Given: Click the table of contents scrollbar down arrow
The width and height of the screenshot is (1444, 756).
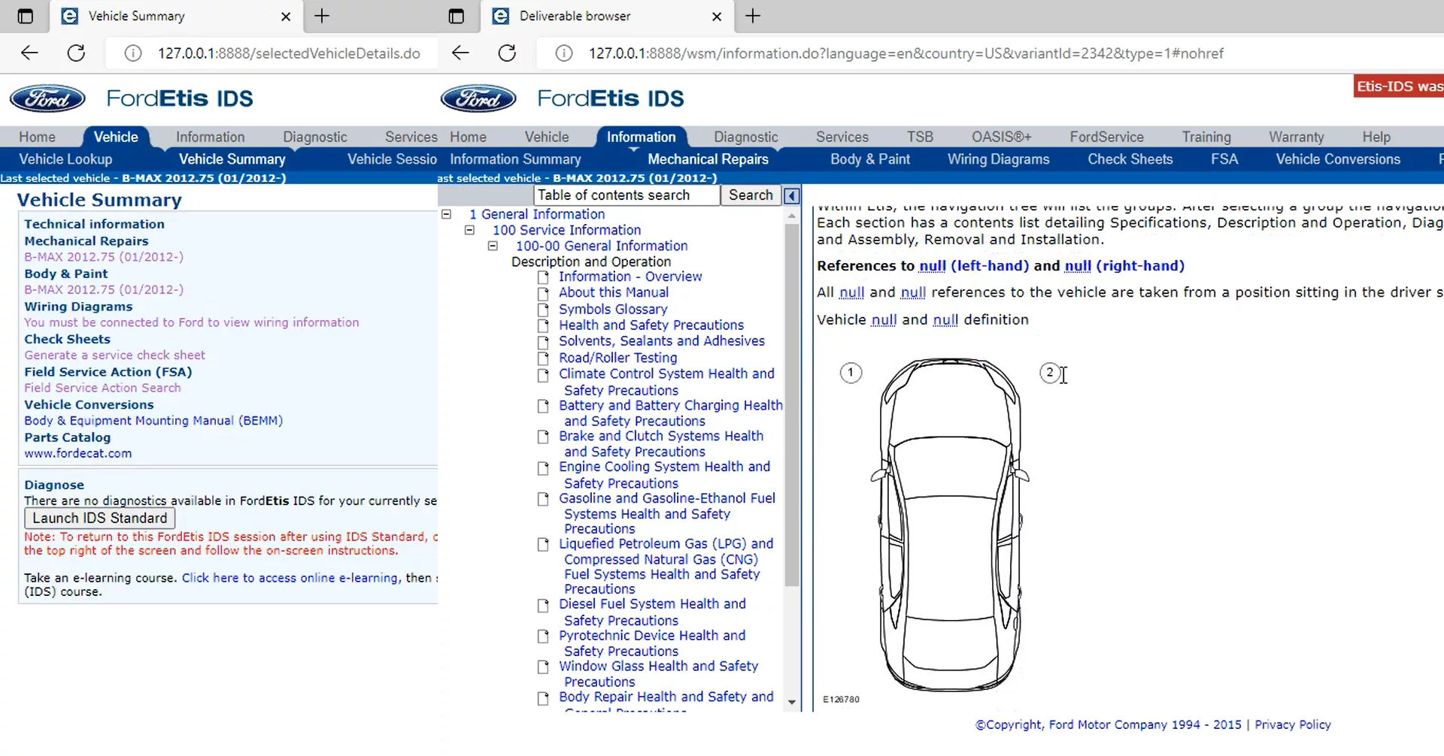Looking at the screenshot, I should coord(791,703).
